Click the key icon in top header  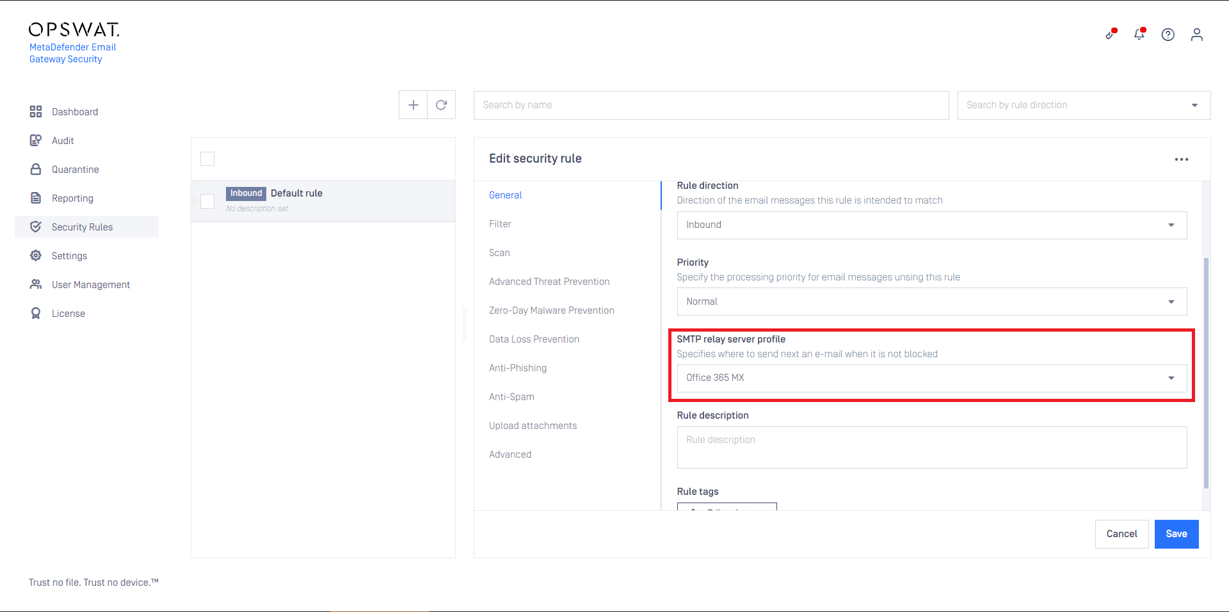1111,35
